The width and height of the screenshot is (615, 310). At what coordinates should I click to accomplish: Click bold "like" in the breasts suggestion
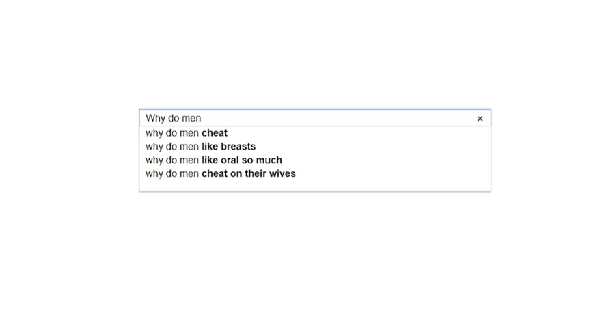pos(210,147)
